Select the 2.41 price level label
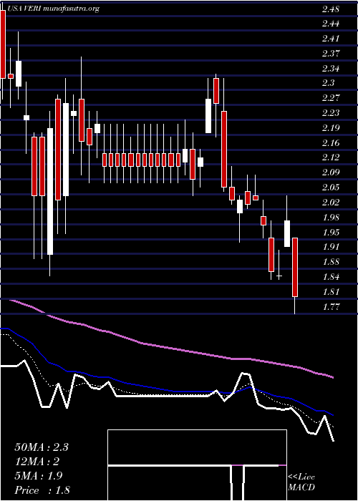Screen dimensions: 358x501 click(x=331, y=39)
